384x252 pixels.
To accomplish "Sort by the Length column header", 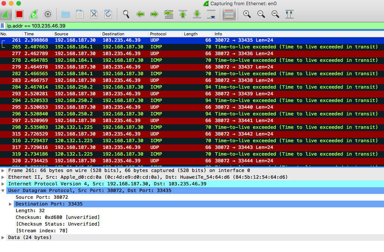I will pyautogui.click(x=198, y=34).
